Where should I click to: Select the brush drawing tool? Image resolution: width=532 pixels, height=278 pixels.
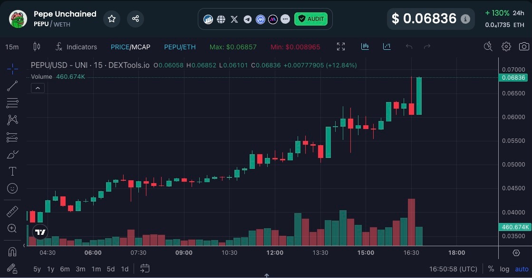(x=12, y=154)
